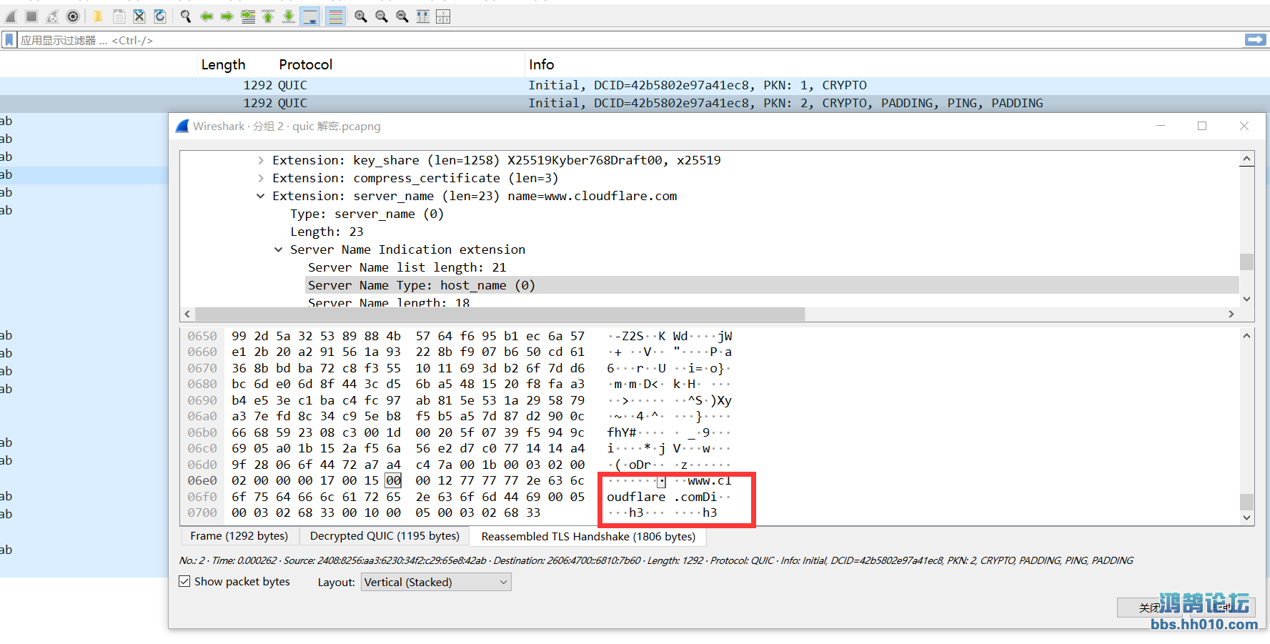The width and height of the screenshot is (1270, 644).
Task: Sort by the Protocol column header
Action: tap(306, 64)
